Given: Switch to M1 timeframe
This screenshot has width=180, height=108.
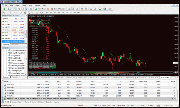Looking at the screenshot, I should click(x=47, y=13).
